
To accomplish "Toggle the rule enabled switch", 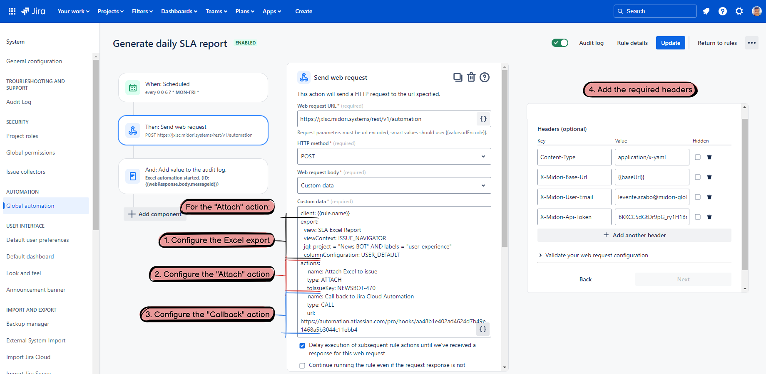I will 560,43.
